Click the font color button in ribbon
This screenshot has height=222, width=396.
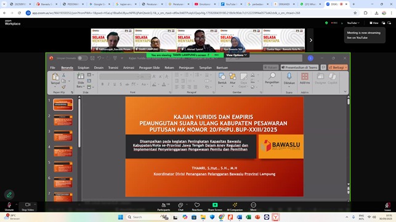(164, 84)
